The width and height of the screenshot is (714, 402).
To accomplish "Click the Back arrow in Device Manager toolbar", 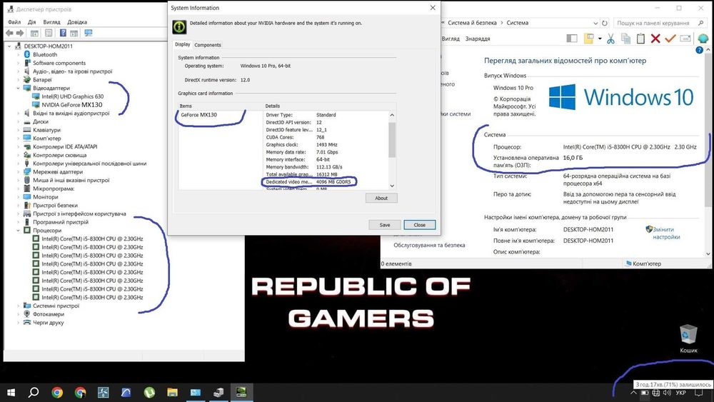I will click(9, 34).
